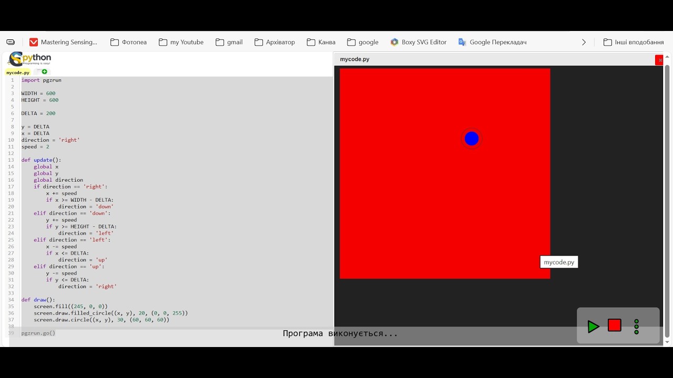Click the 'import pgzrun' code line

[x=42, y=80]
